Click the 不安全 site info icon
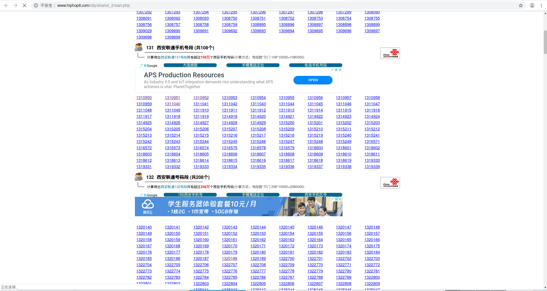The image size is (547, 291). click(x=36, y=5)
